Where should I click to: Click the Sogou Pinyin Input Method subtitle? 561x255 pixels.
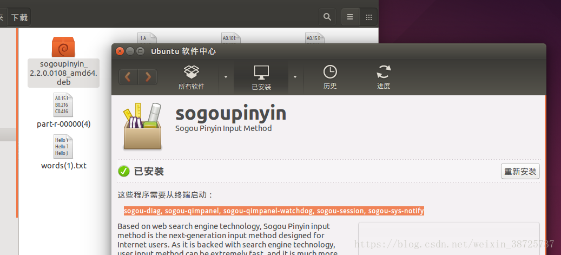tap(223, 128)
